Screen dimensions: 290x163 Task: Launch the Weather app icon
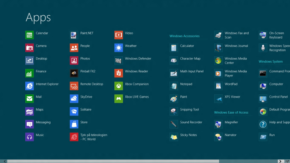[x=118, y=48]
